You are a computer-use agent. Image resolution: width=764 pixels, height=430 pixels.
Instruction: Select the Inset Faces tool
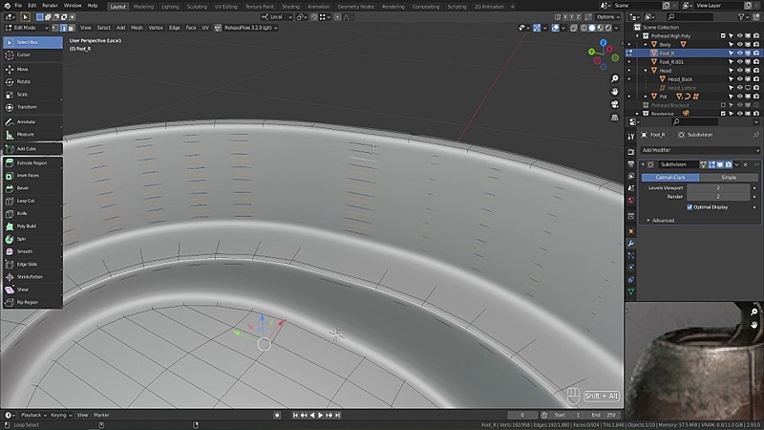32,176
